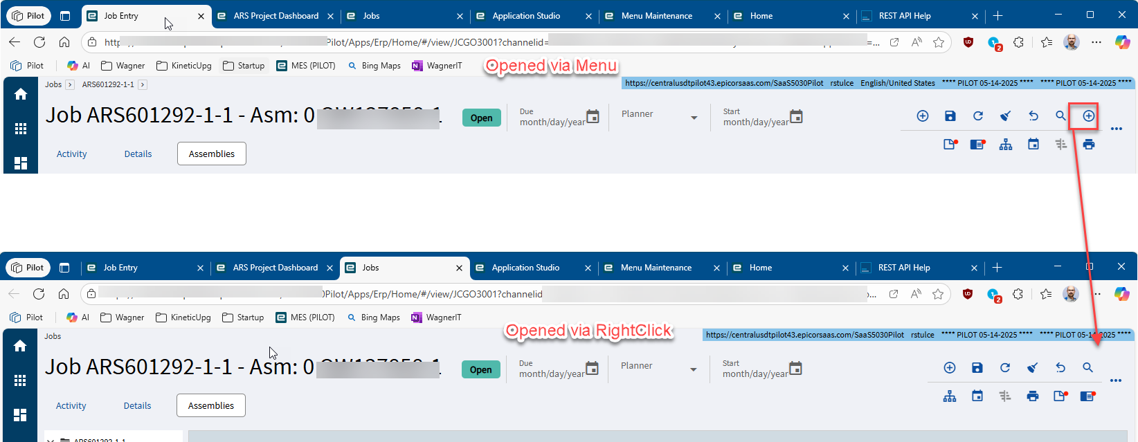Open the overflow ellipsis menu in bottom window

point(1116,380)
